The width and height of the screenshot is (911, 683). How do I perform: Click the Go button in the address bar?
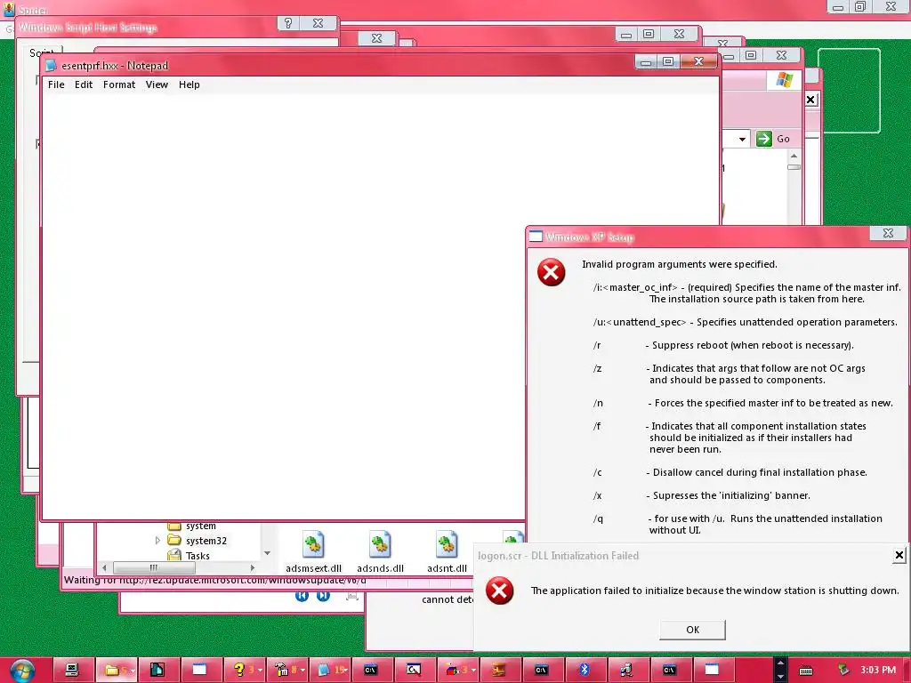click(x=773, y=139)
